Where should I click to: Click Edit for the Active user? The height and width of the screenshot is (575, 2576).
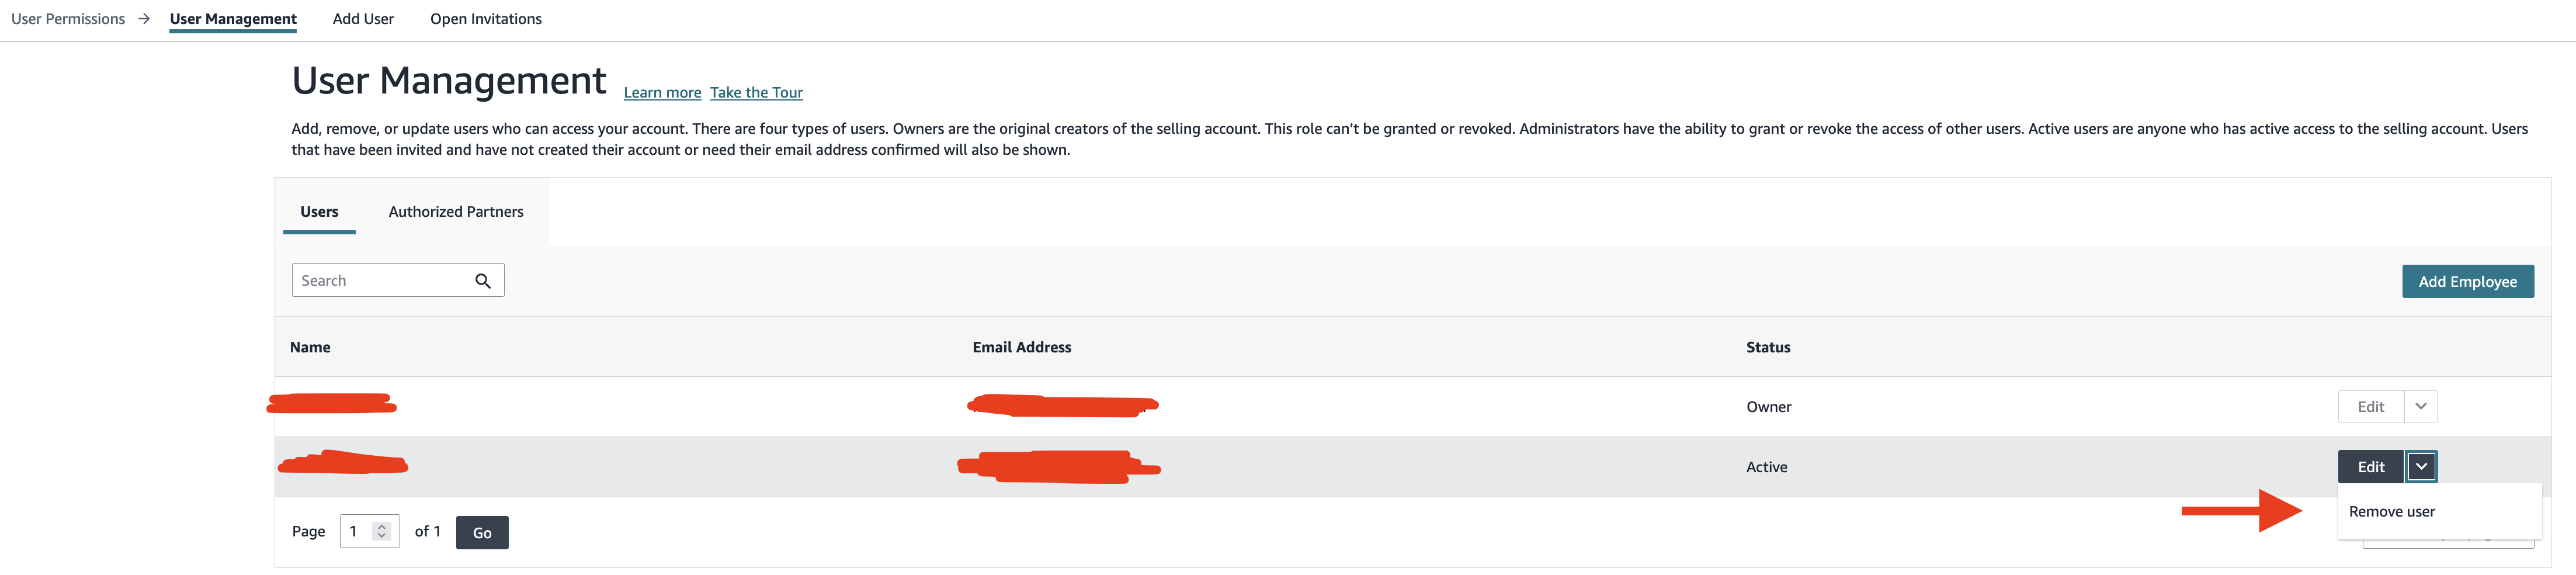(2370, 467)
